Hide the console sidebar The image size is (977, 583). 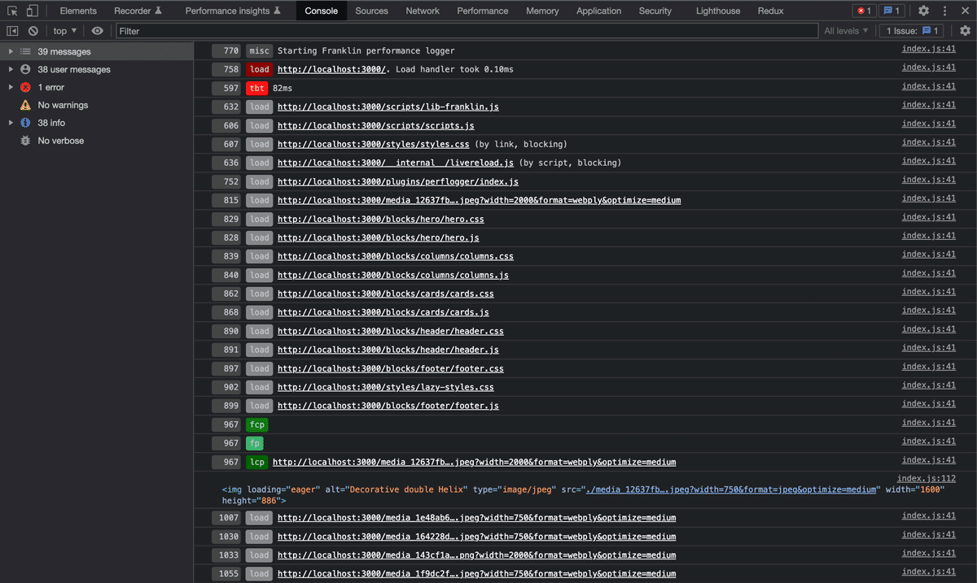coord(11,30)
